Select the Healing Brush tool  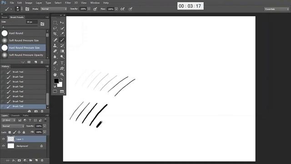[x=55, y=40]
